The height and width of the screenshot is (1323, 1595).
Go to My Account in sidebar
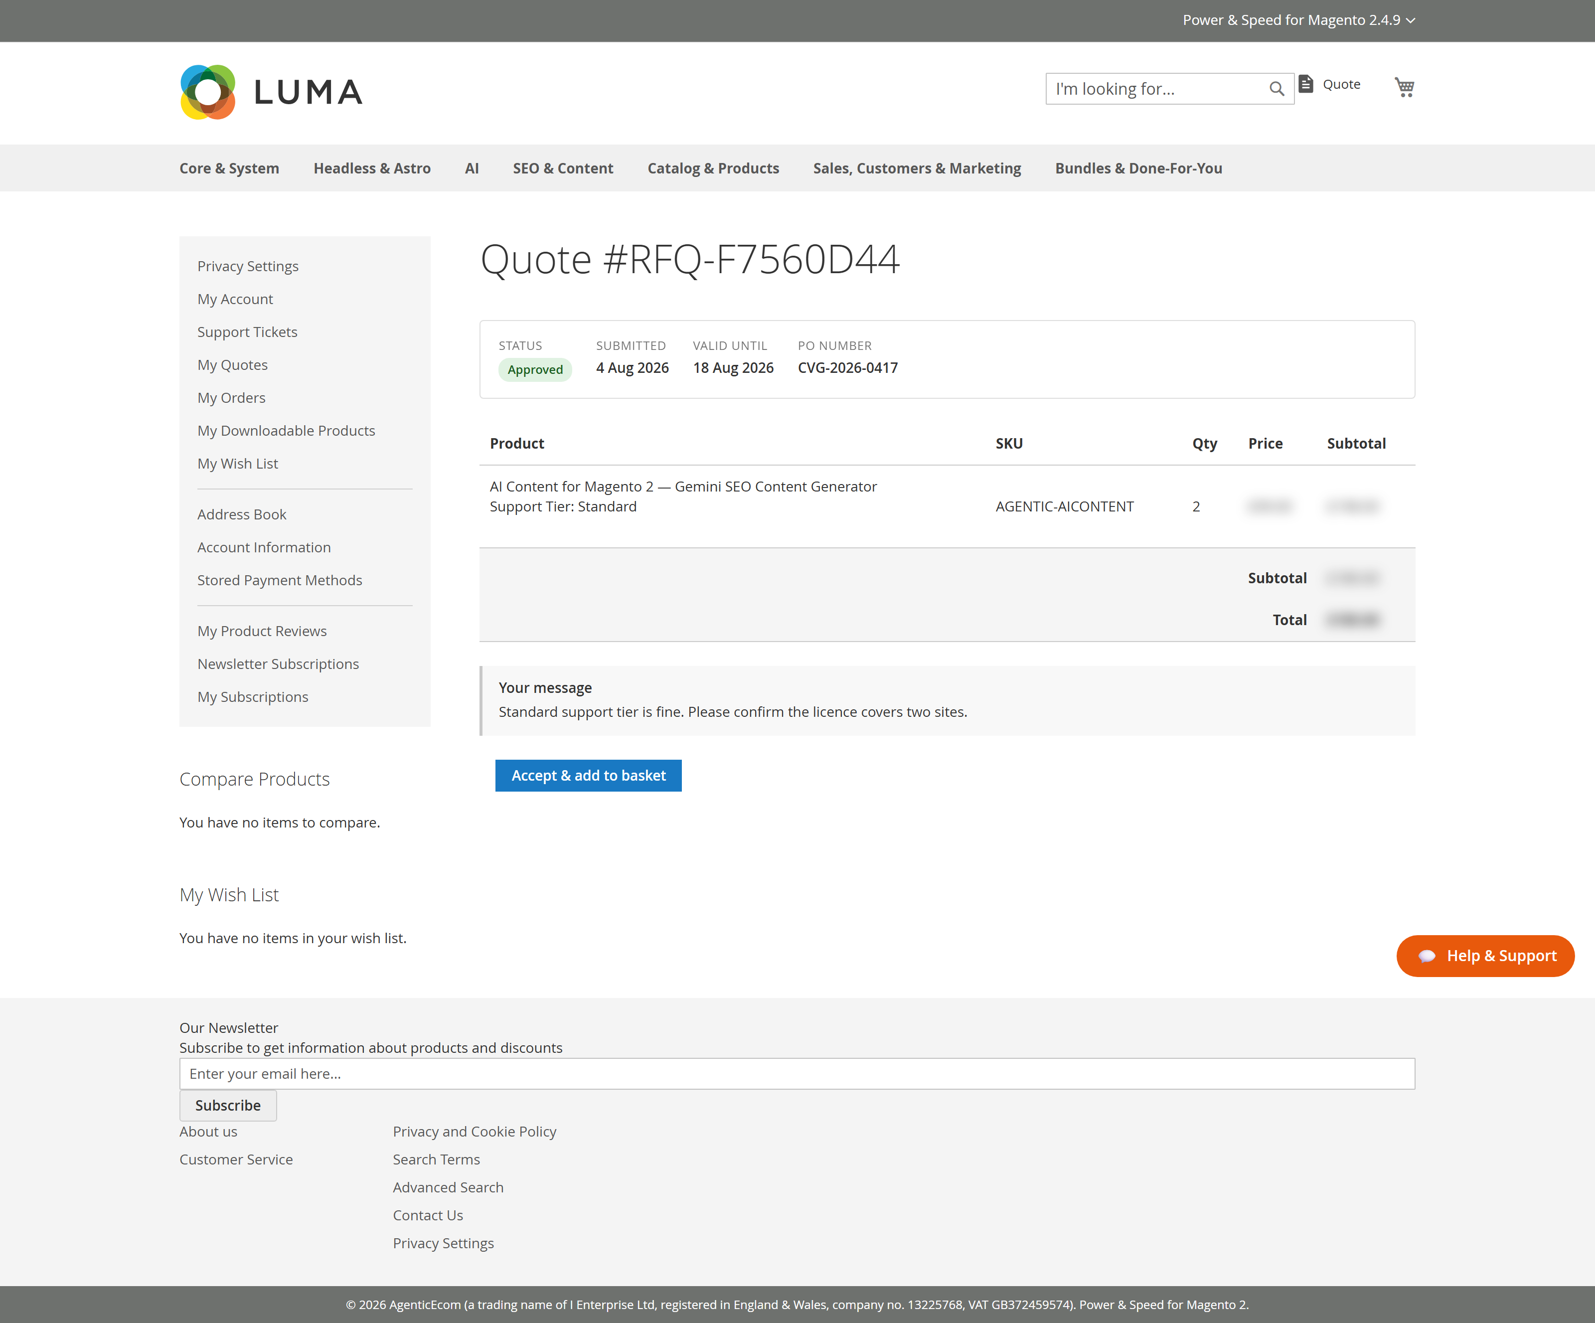pos(235,299)
